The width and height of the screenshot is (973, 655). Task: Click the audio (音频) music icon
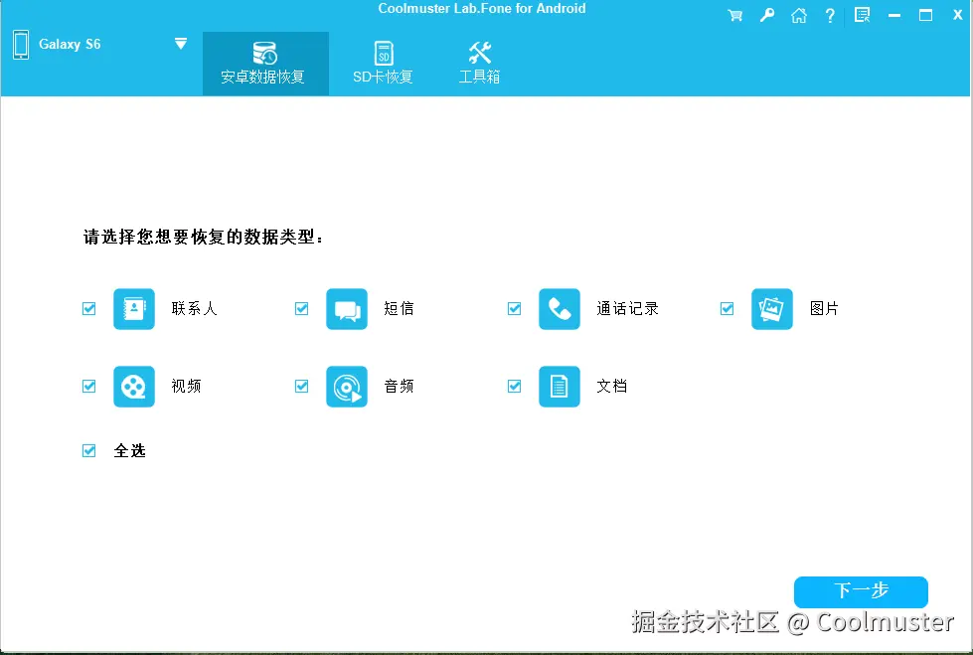[347, 386]
